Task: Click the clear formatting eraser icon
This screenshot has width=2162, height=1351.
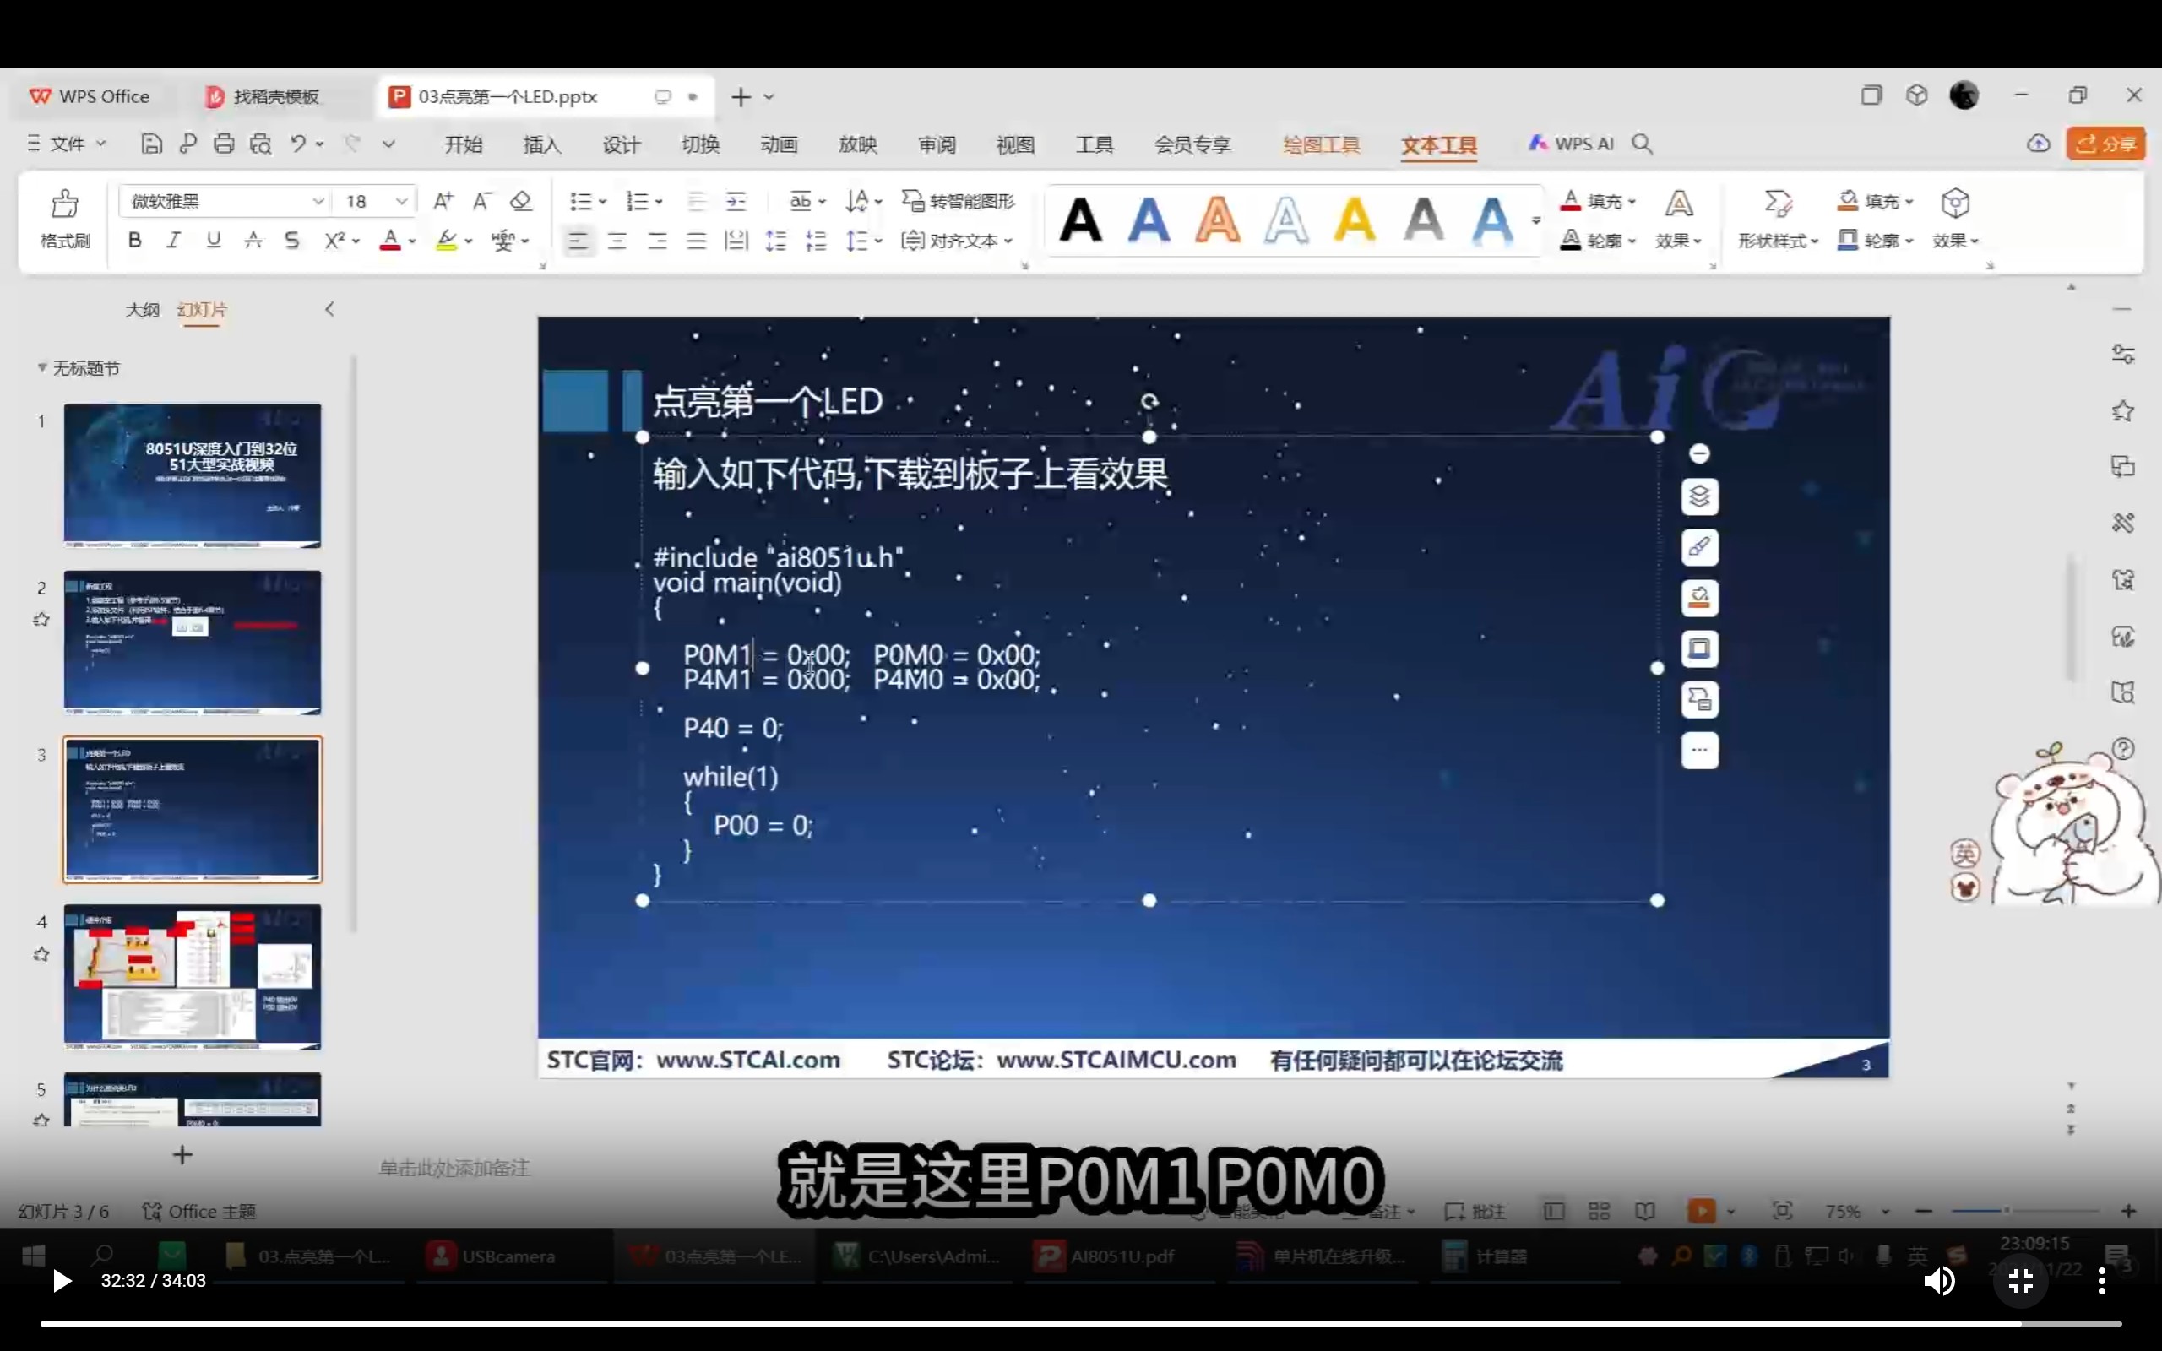Action: tap(521, 201)
